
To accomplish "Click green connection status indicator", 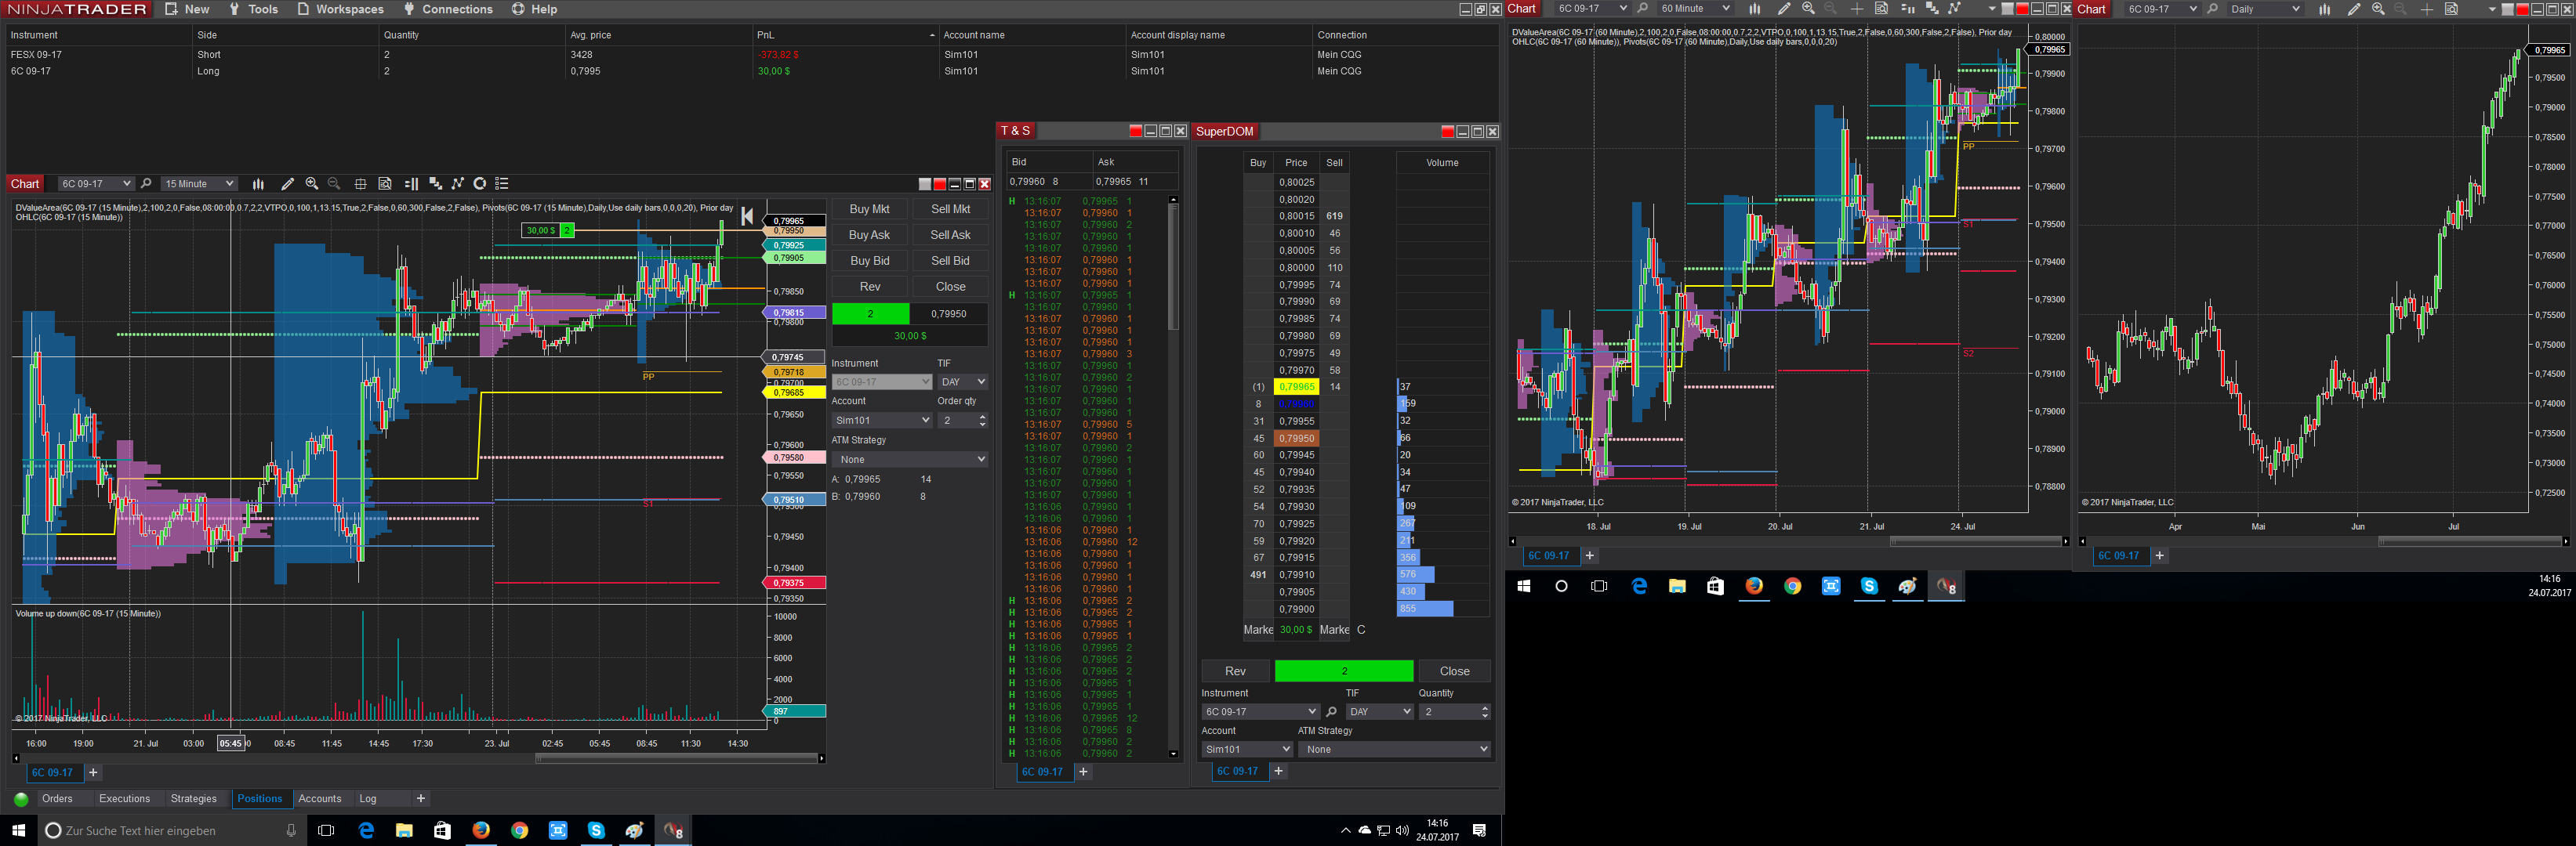I will pyautogui.click(x=21, y=799).
